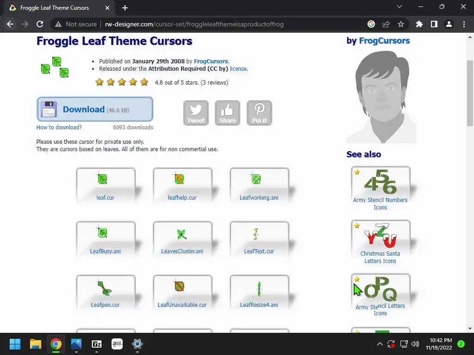Image resolution: width=474 pixels, height=355 pixels.
Task: Click the Download button with floppy disk
Action: click(x=94, y=109)
